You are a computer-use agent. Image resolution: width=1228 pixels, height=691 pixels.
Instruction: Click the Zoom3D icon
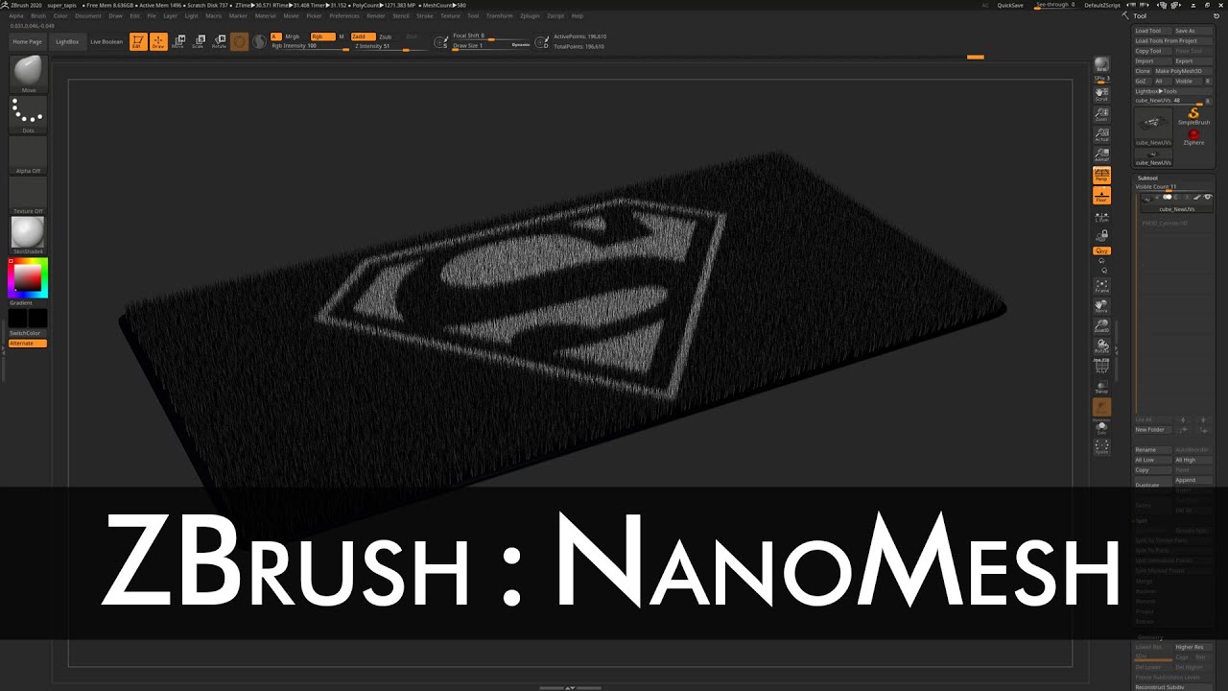[1101, 326]
